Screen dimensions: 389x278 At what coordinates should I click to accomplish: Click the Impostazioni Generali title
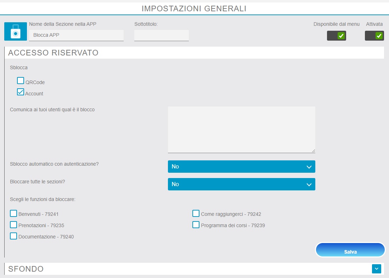[x=194, y=8]
